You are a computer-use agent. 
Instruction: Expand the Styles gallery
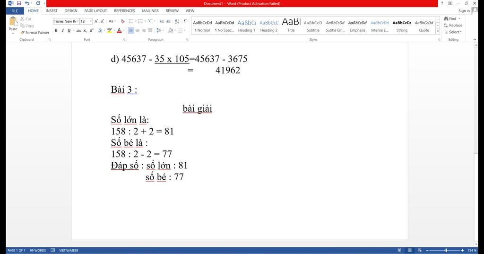point(437,32)
